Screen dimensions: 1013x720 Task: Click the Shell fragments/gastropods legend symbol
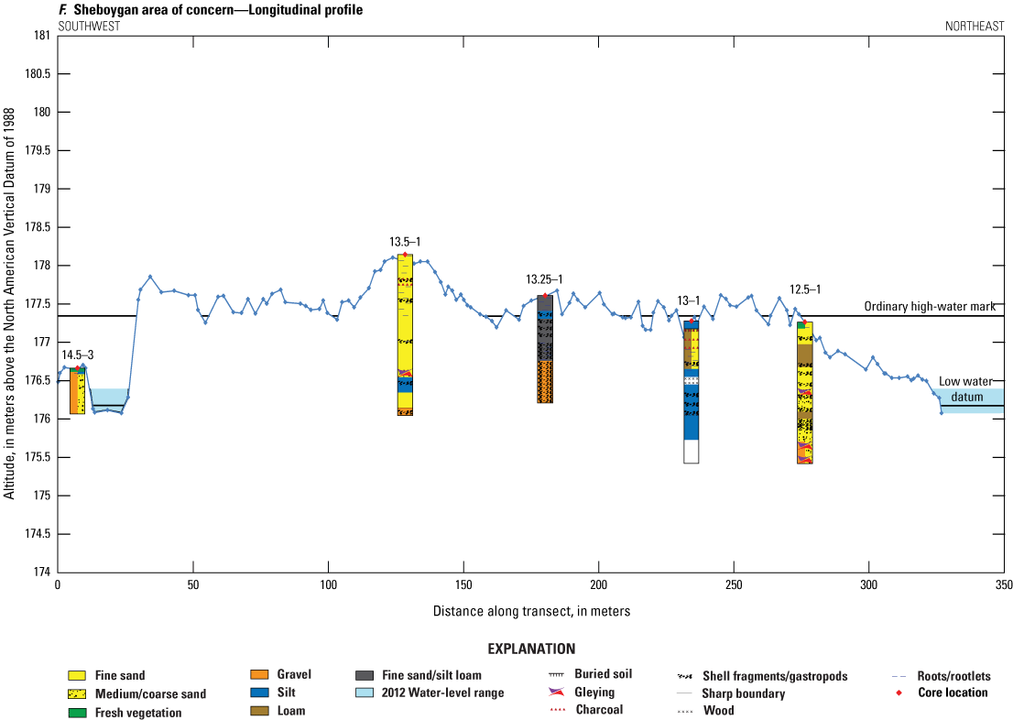[x=687, y=676]
